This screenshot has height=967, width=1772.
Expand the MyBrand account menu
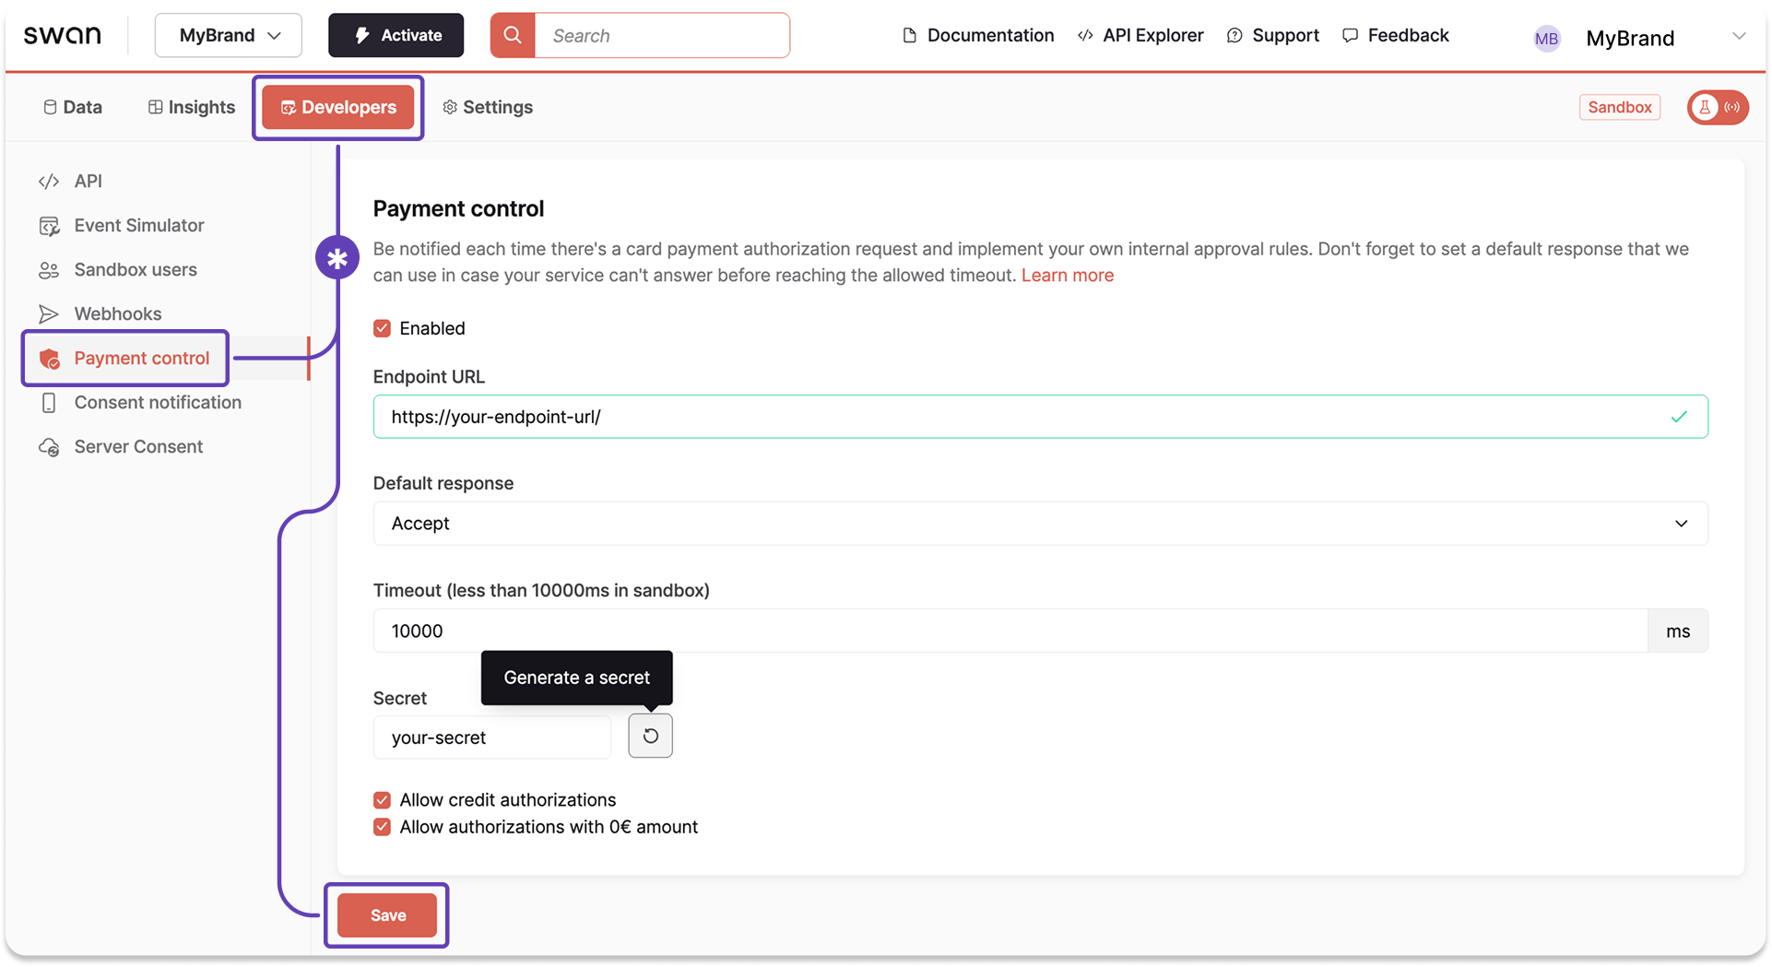pos(1650,37)
